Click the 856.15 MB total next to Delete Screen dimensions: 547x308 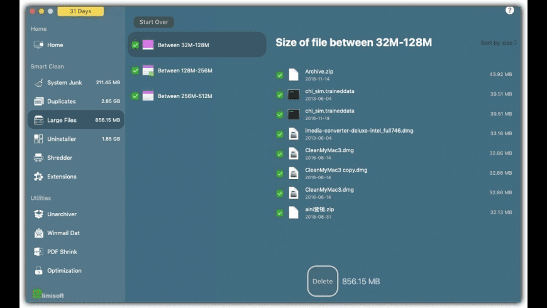(x=361, y=282)
